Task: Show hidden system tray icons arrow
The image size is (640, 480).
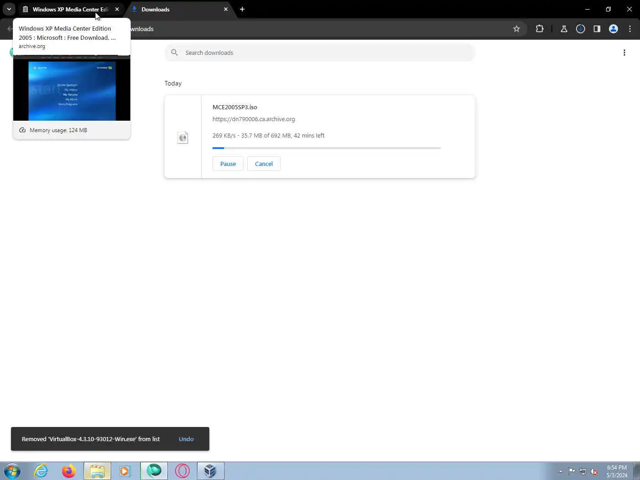Action: [560, 471]
